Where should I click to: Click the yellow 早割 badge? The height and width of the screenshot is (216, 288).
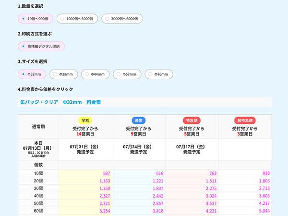click(x=85, y=120)
